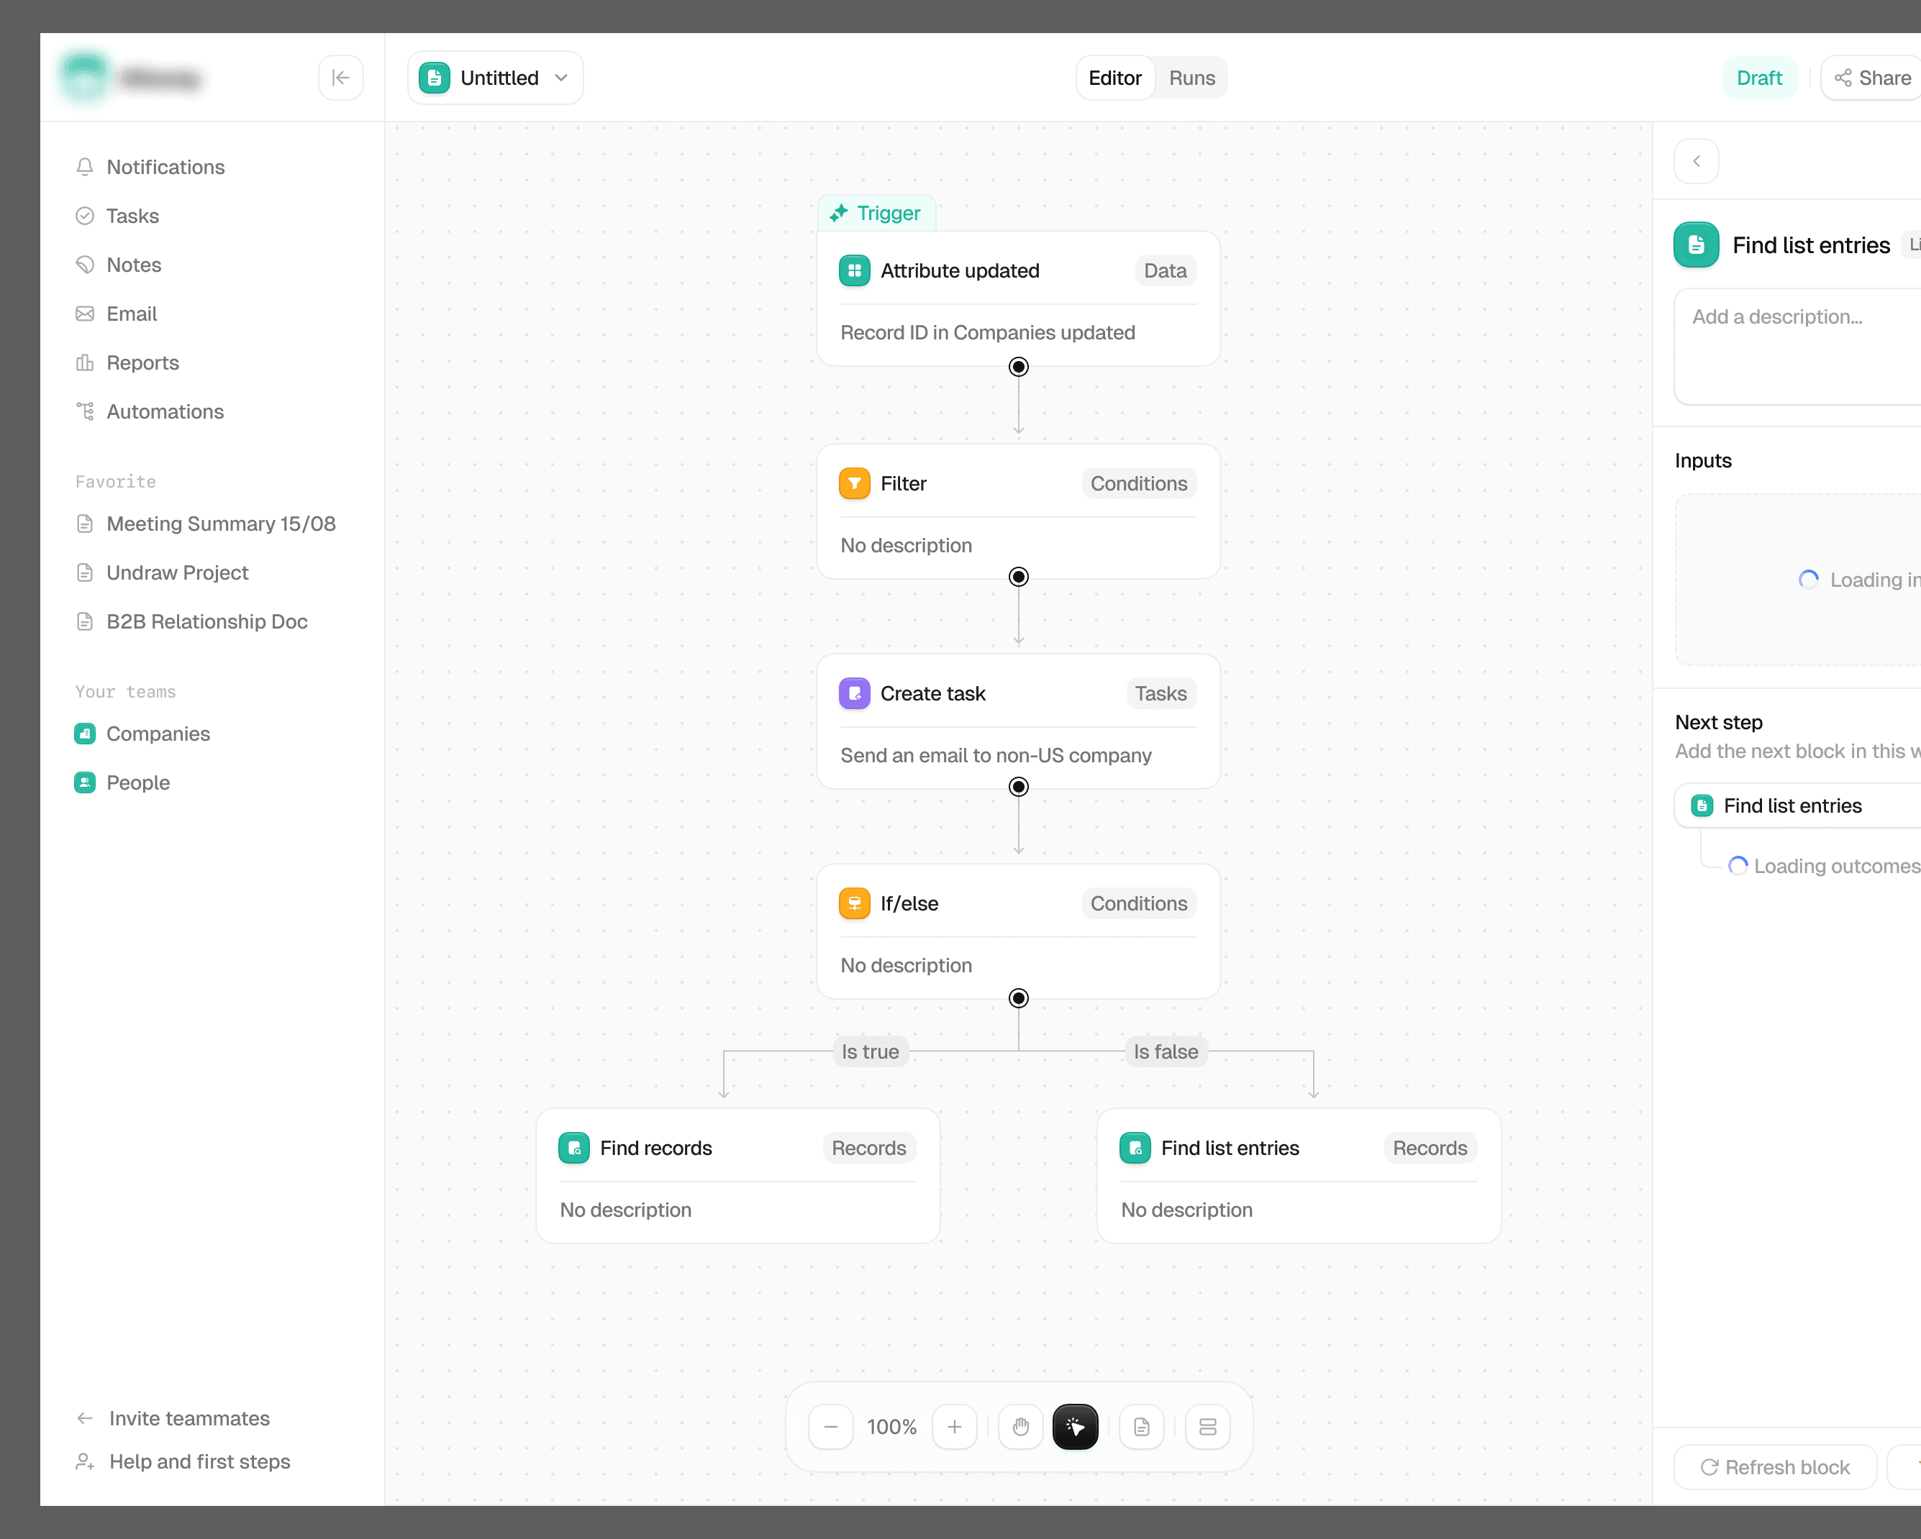This screenshot has width=1921, height=1539.
Task: Select the Find records block icon
Action: pos(574,1148)
